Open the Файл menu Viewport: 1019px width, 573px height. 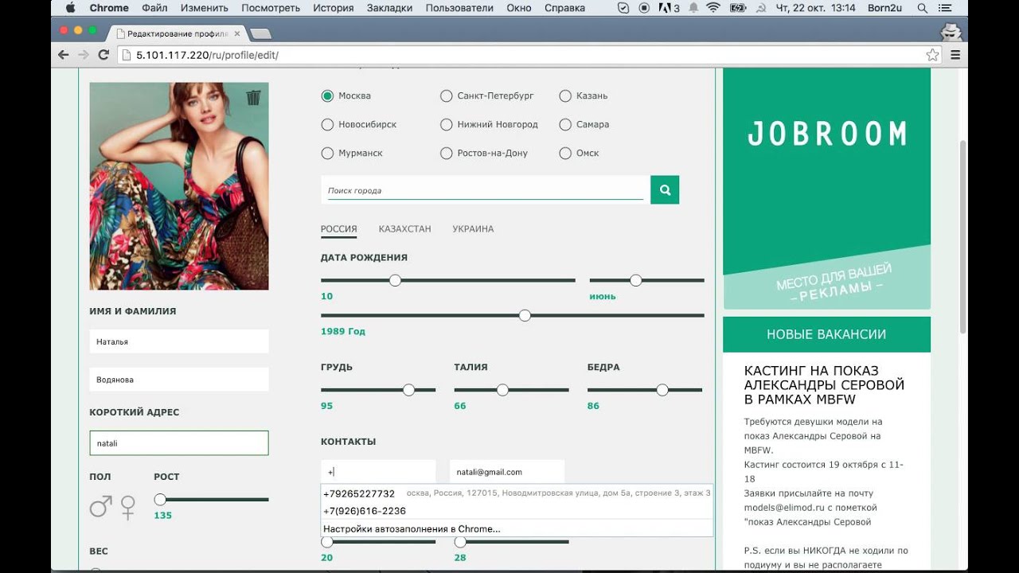click(x=154, y=8)
